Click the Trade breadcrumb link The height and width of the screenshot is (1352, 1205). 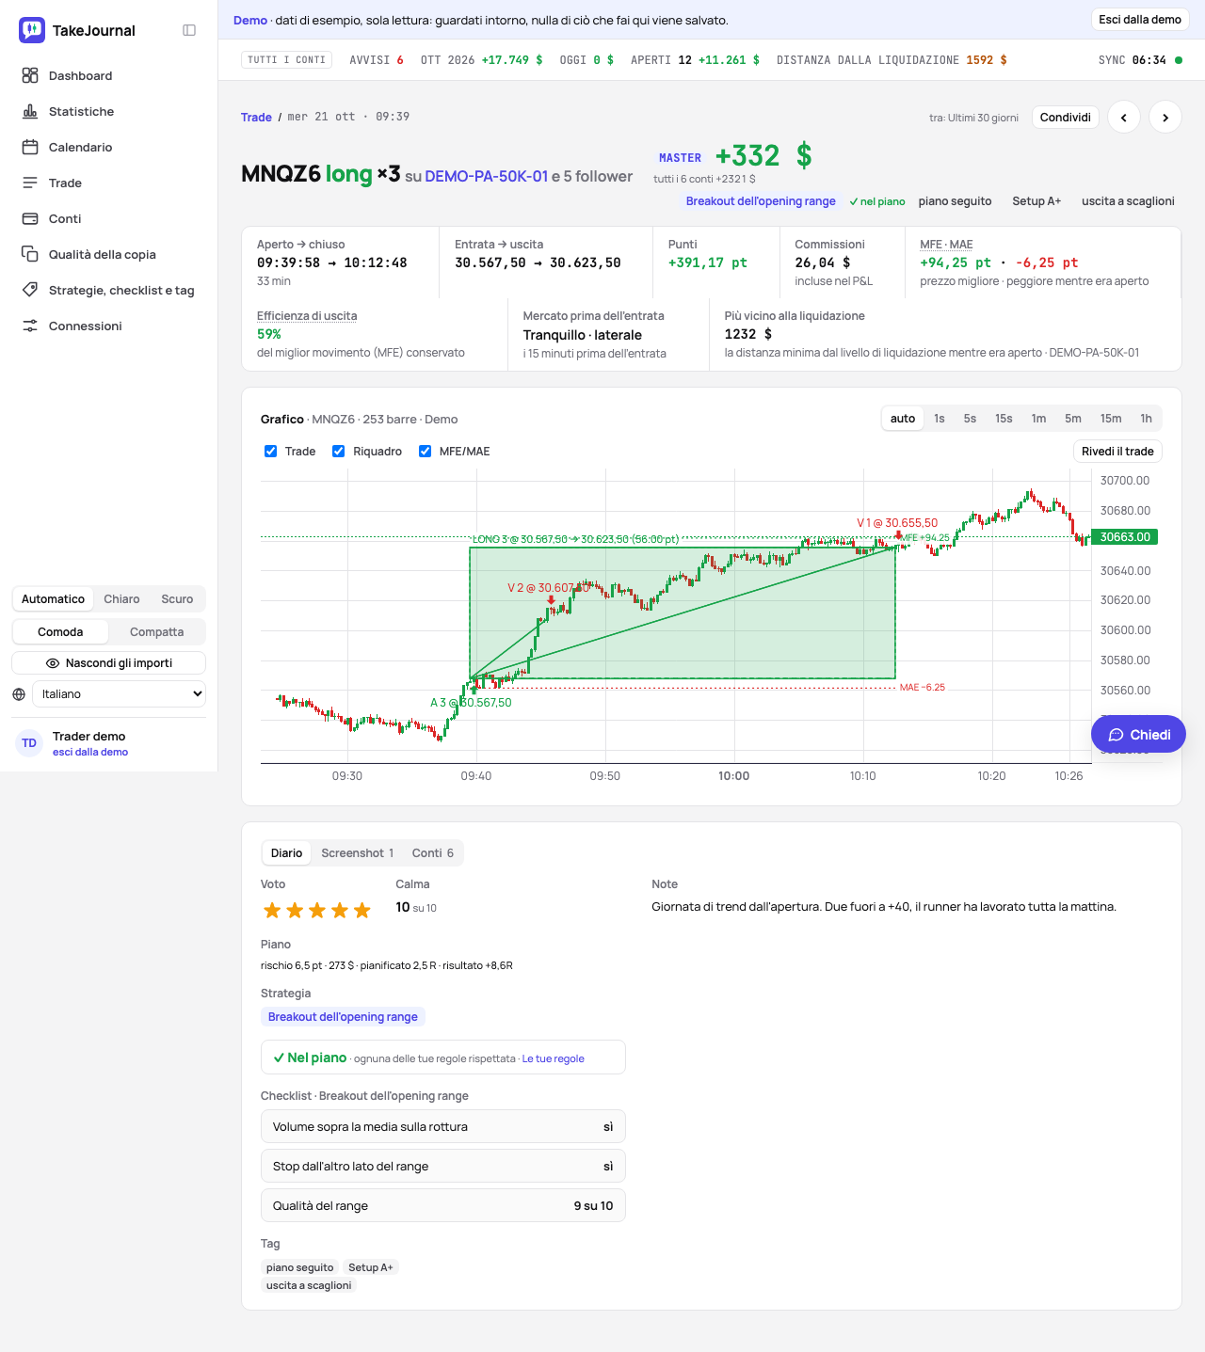click(256, 118)
